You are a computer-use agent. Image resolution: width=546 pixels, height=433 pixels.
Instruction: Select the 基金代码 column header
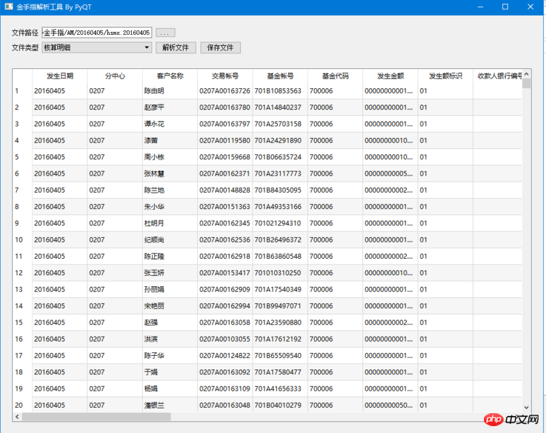pyautogui.click(x=335, y=76)
